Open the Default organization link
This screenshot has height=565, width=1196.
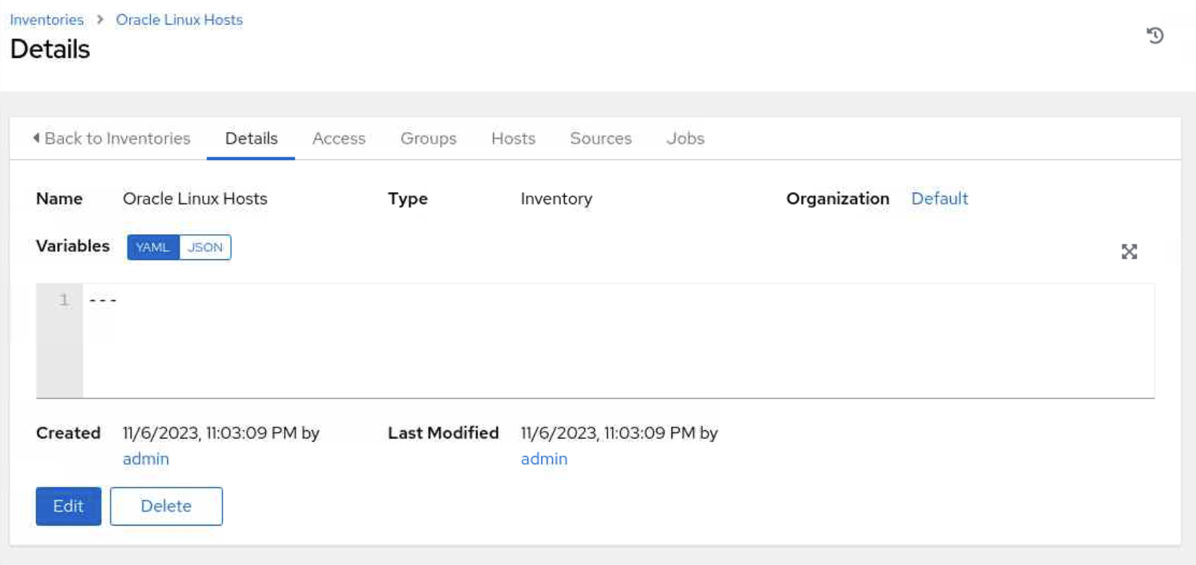tap(939, 199)
